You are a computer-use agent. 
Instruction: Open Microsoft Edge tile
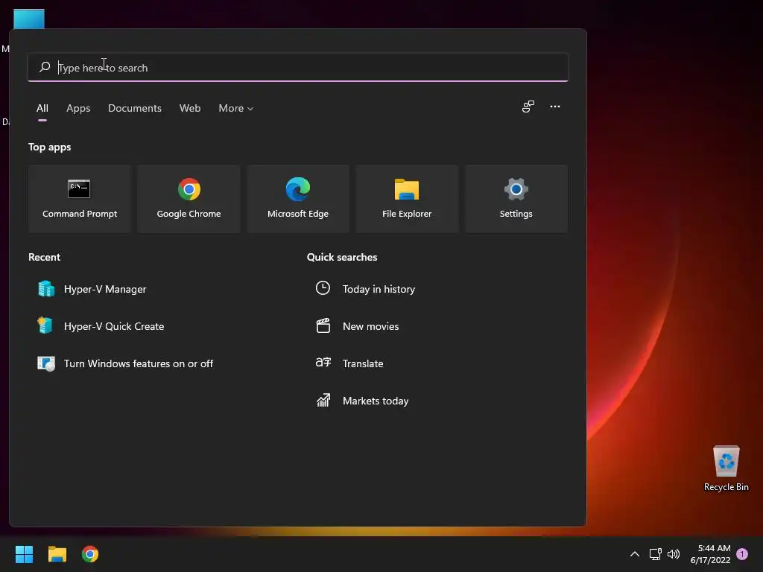coord(298,198)
